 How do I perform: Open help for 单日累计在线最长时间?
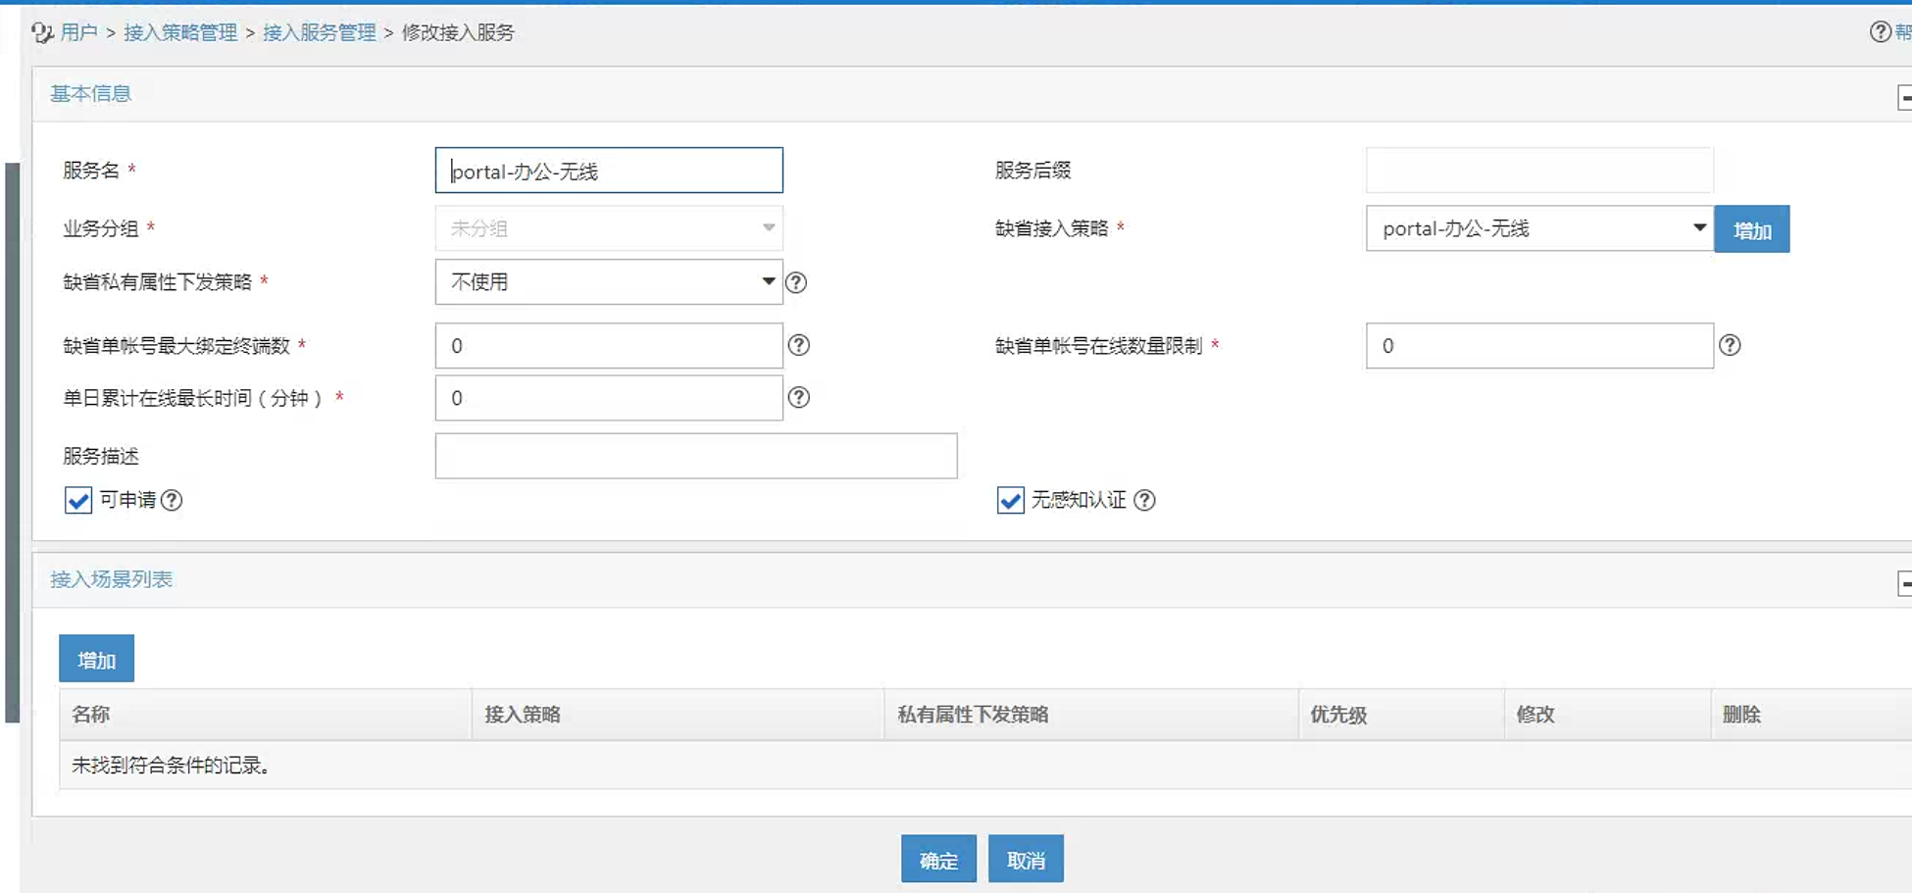tap(799, 398)
